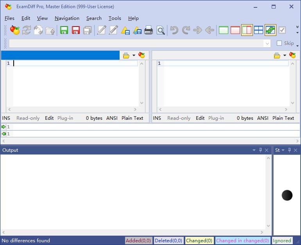Show only the green left pane view
301x245 pixels.
point(224,30)
